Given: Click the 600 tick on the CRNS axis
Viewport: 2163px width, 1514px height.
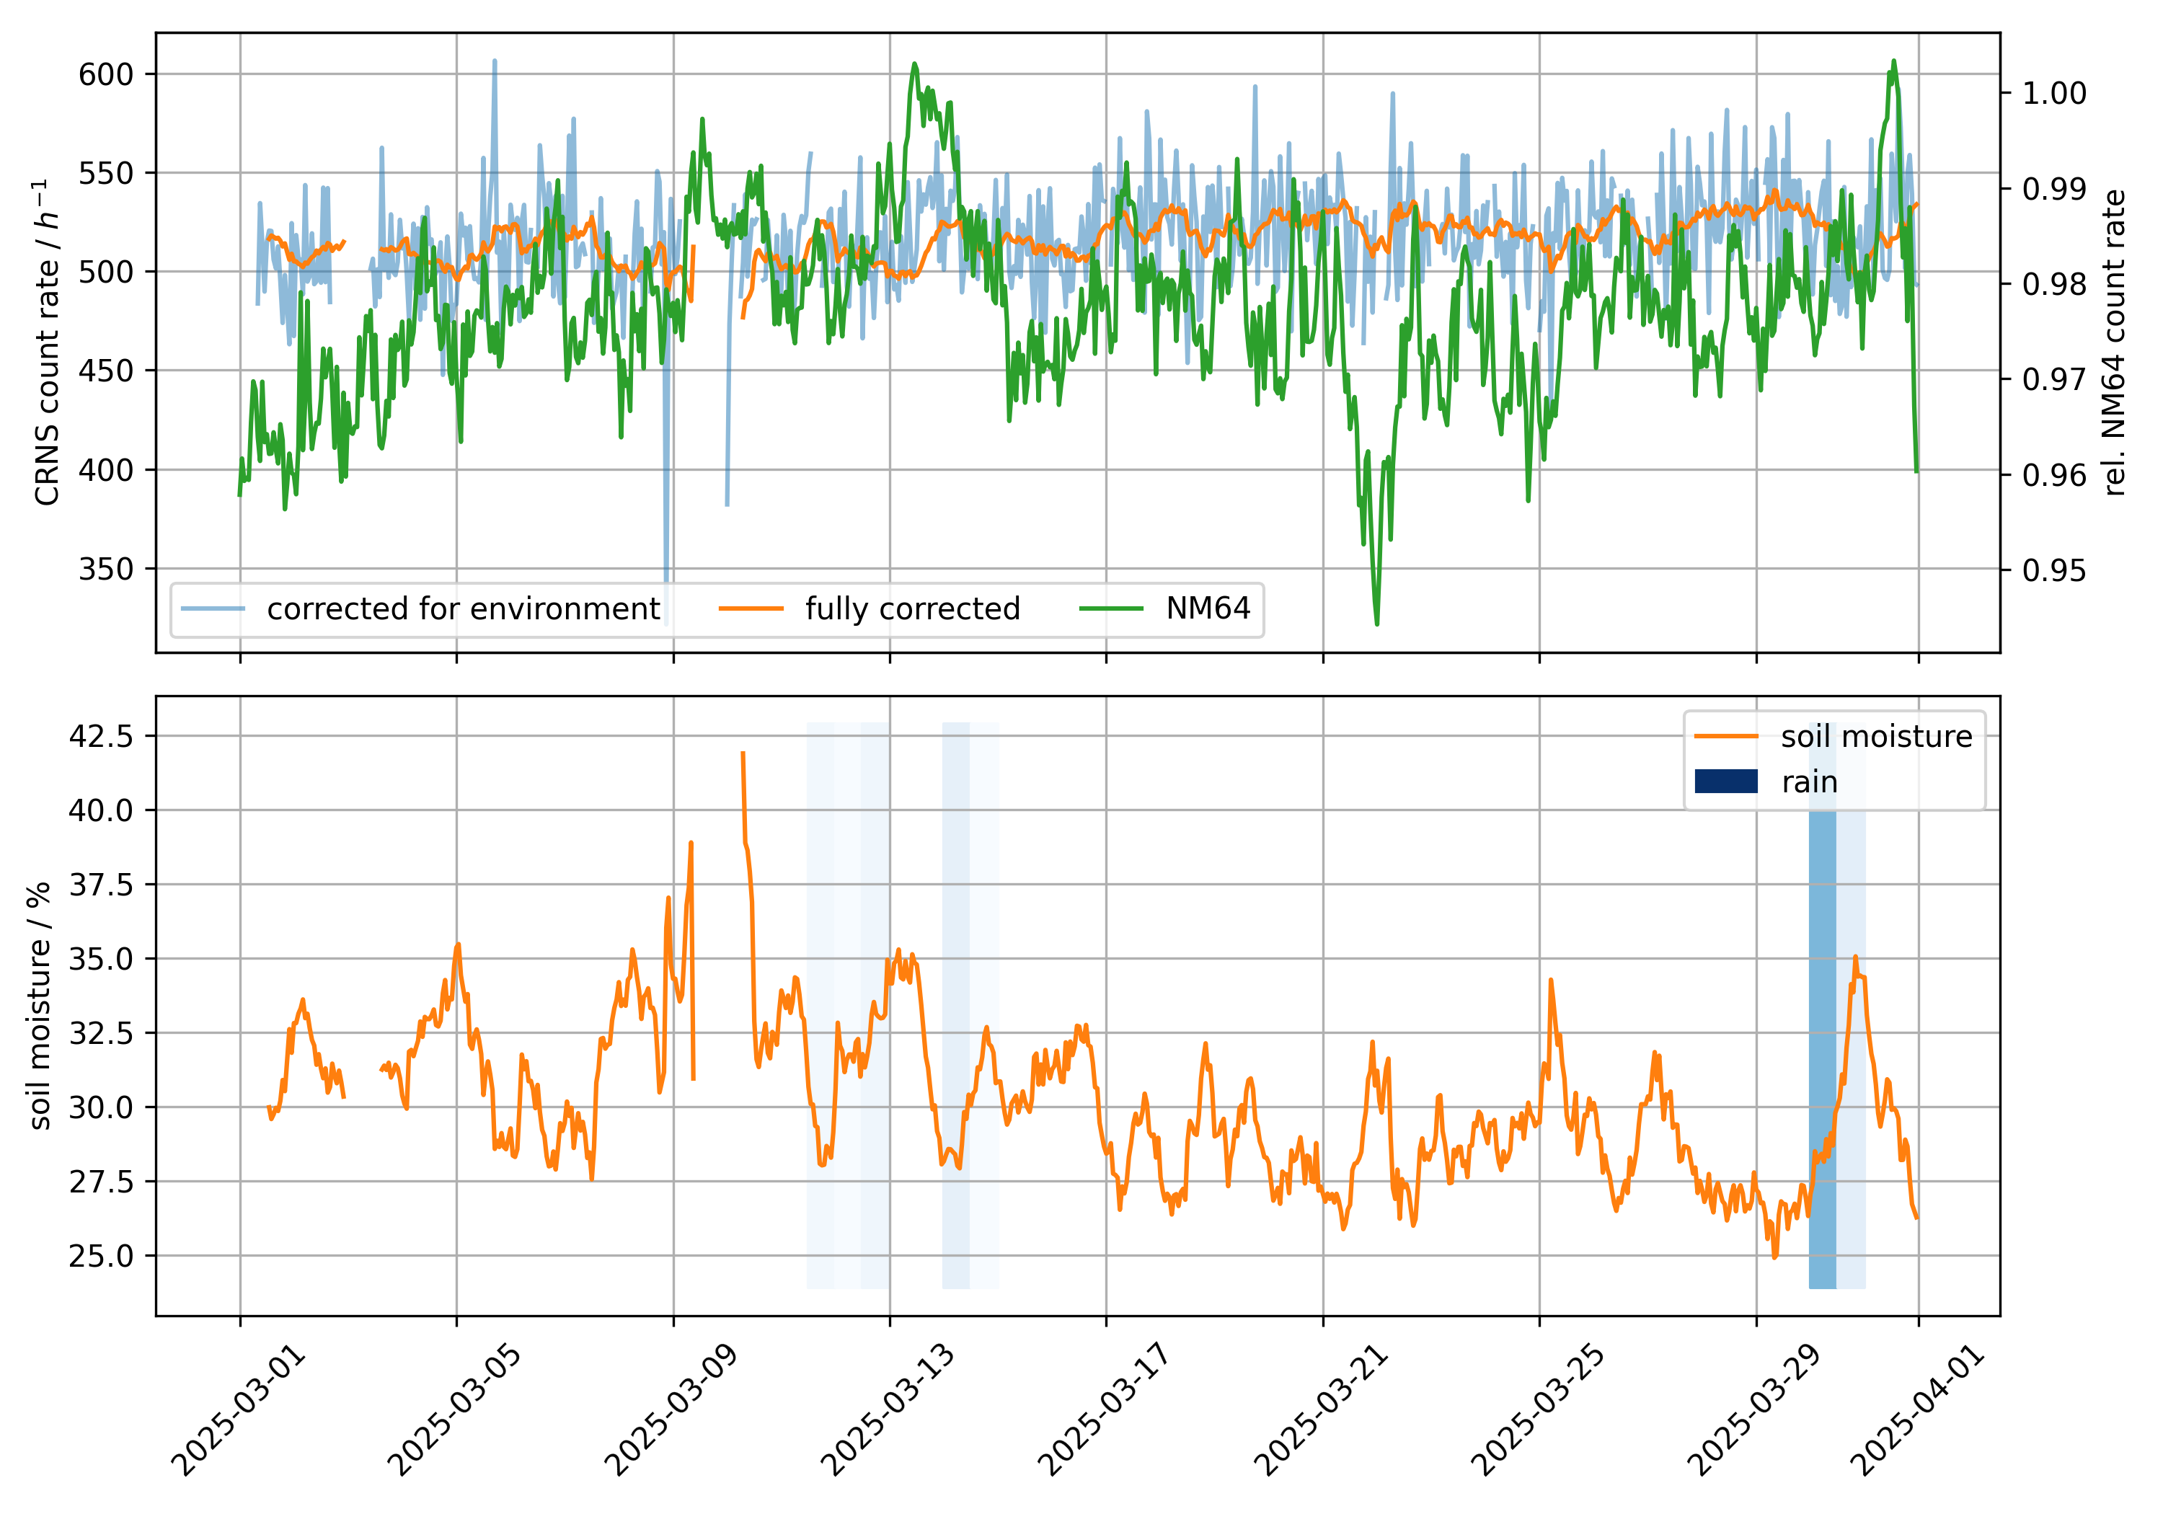Looking at the screenshot, I should point(105,74).
